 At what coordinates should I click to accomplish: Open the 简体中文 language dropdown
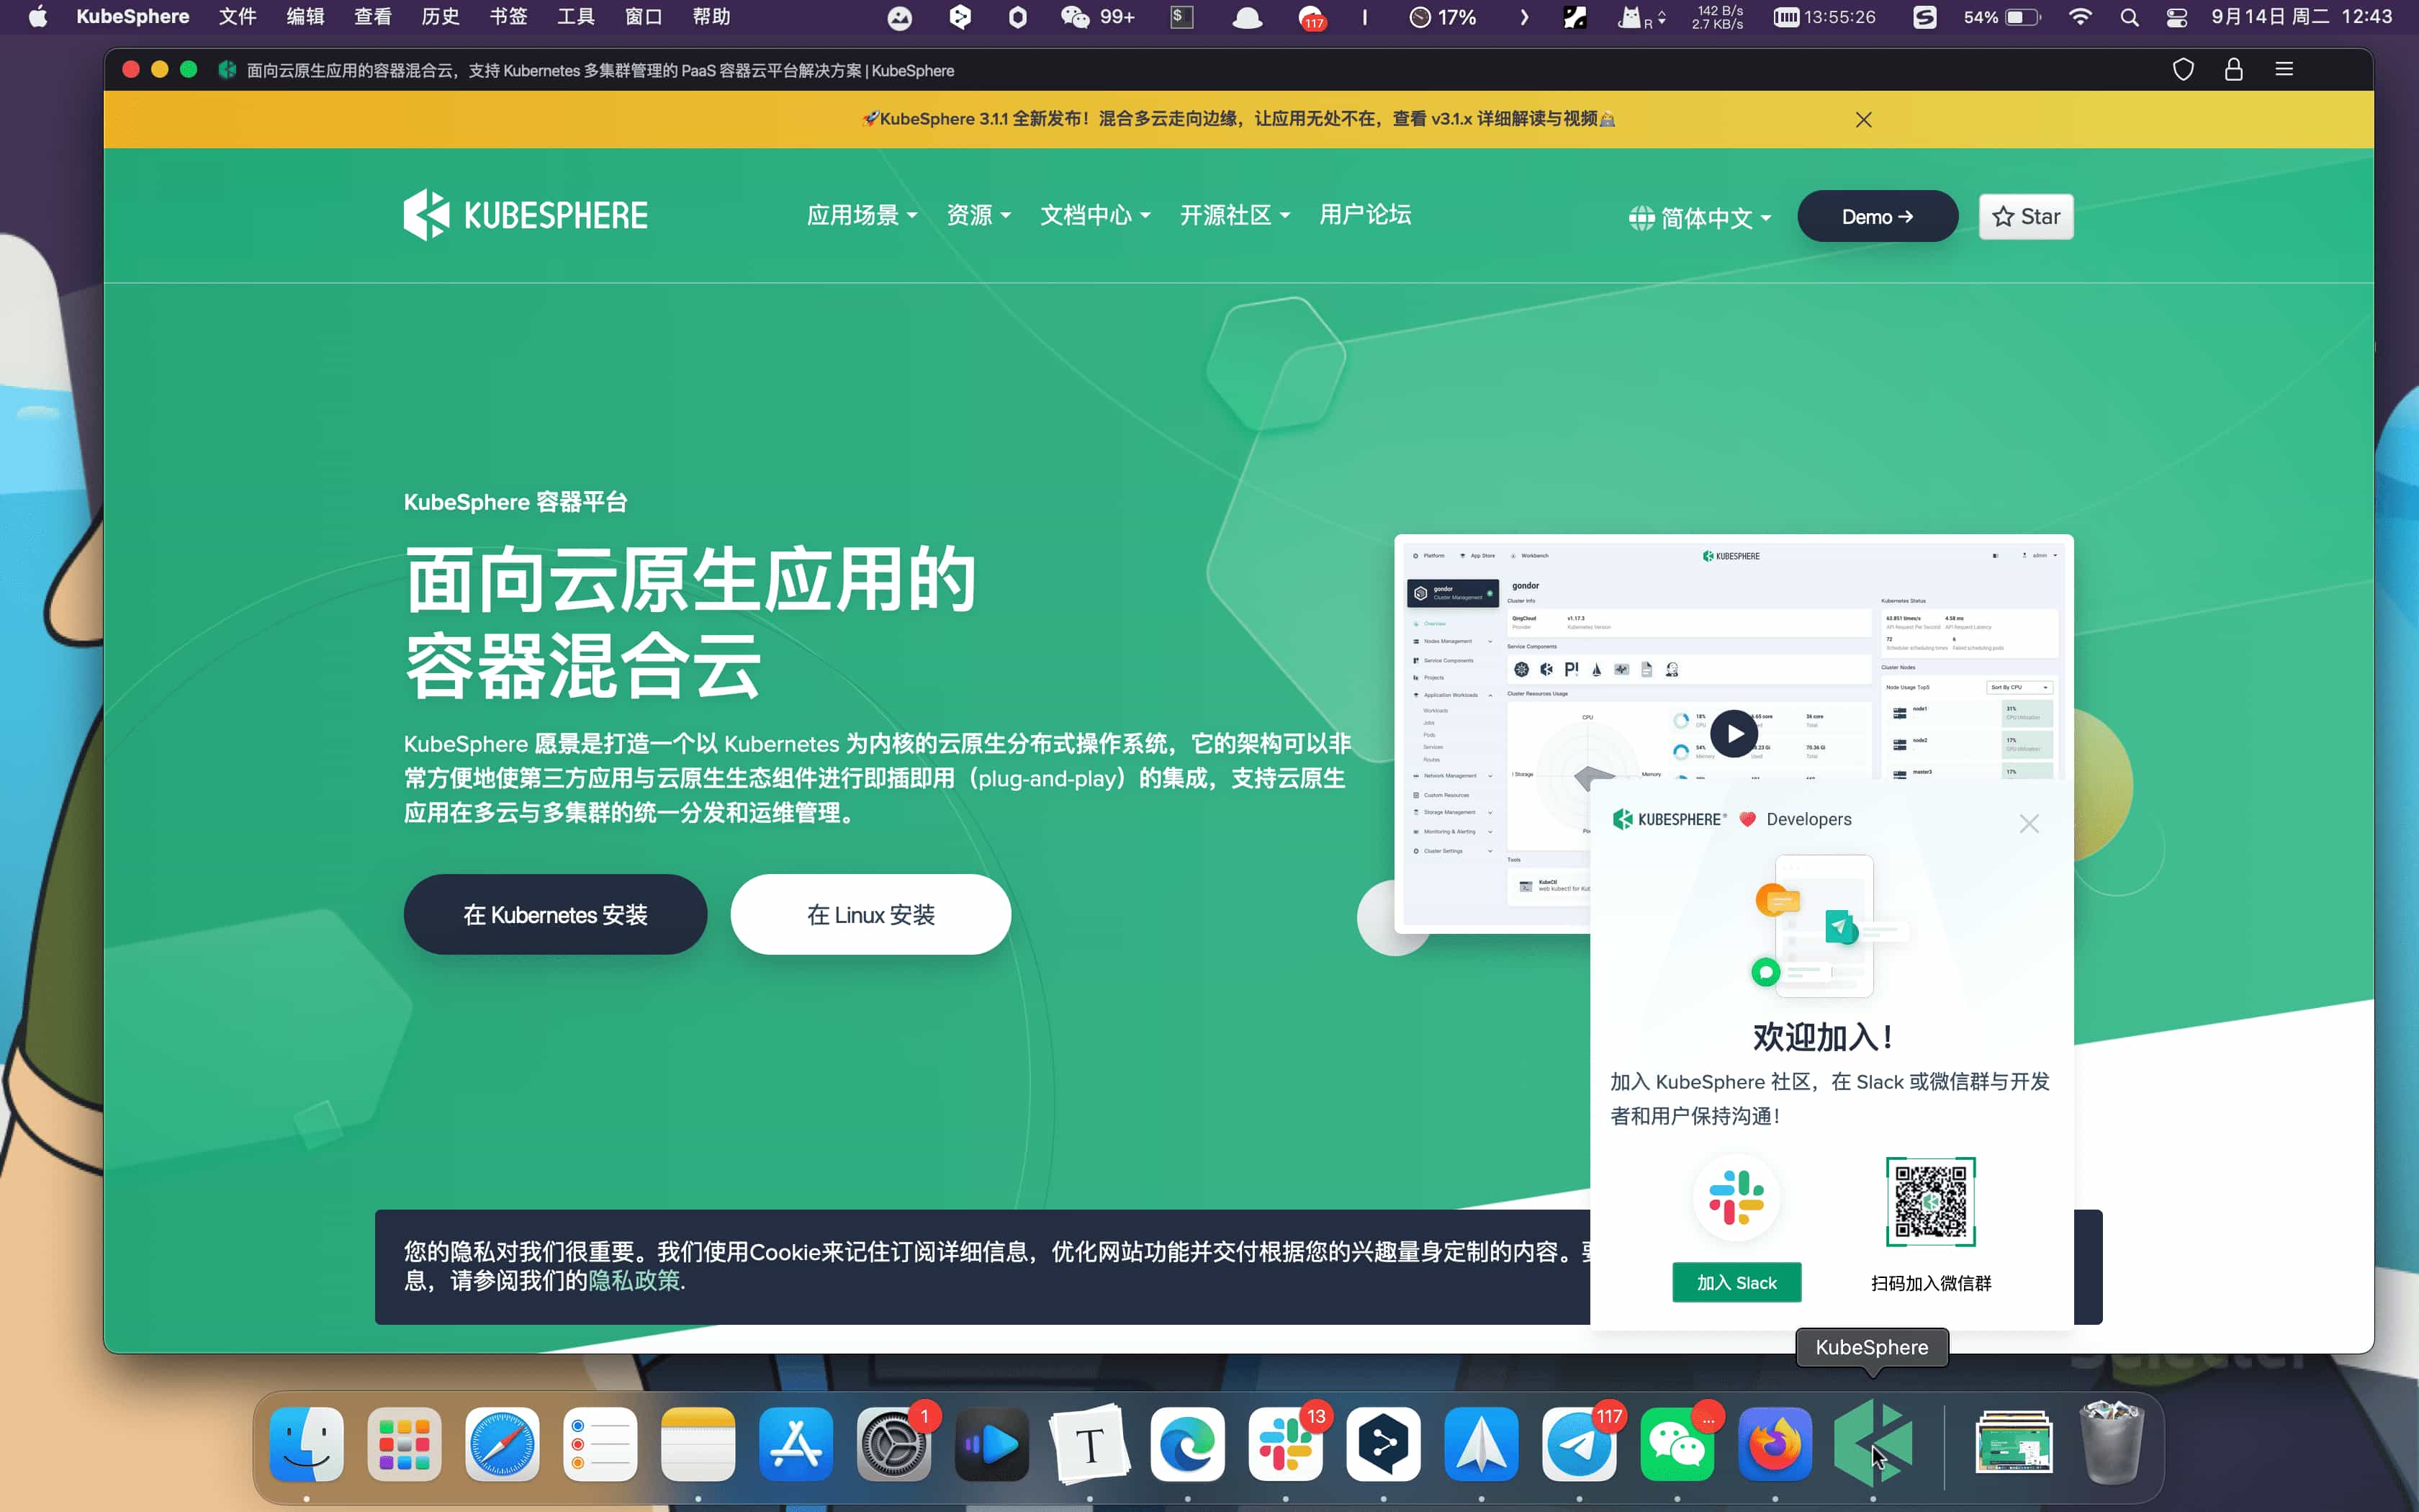click(x=1700, y=218)
